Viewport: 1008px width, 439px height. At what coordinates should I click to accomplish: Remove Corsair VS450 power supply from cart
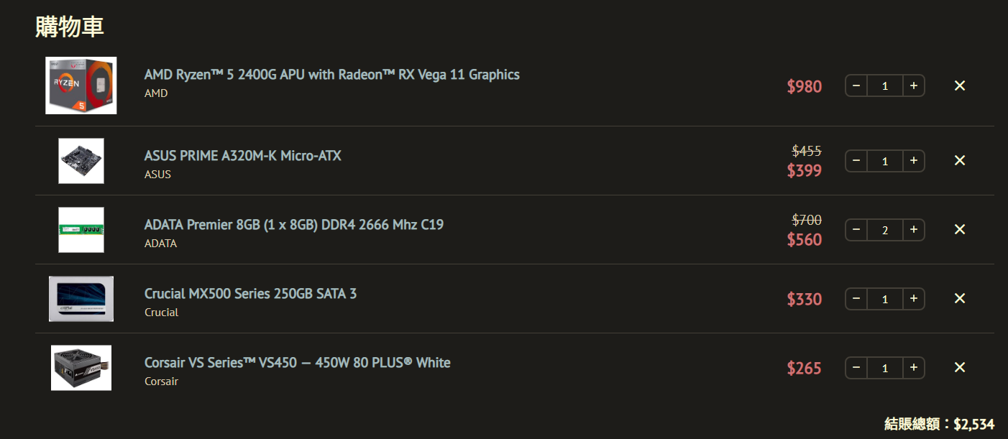tap(959, 367)
